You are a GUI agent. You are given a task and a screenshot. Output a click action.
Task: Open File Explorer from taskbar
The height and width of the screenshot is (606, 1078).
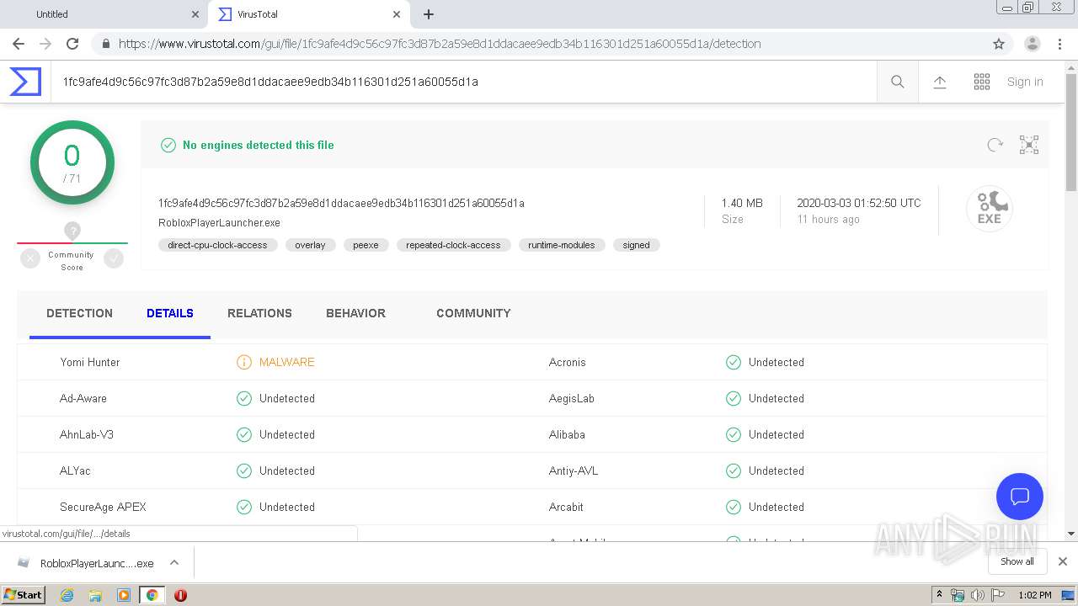click(95, 595)
